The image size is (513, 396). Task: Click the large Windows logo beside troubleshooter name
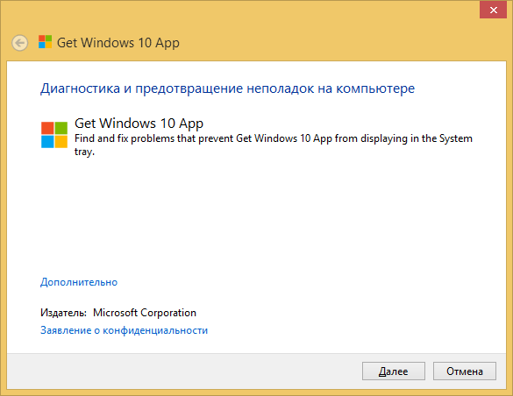coord(54,135)
